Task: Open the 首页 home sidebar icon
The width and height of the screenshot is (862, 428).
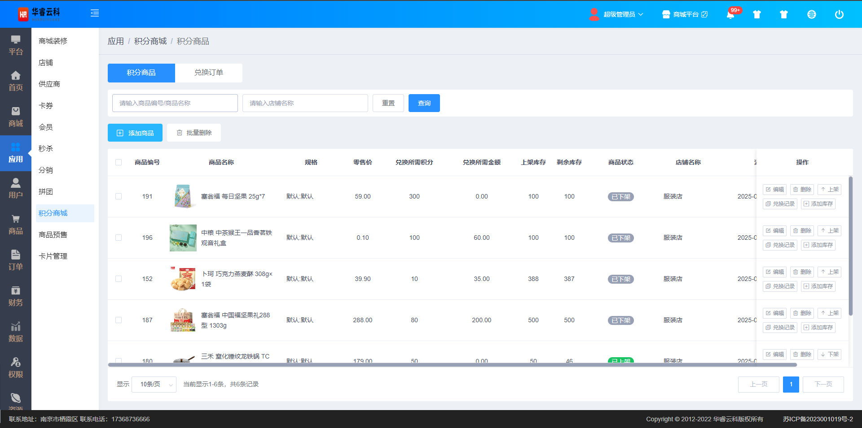Action: click(16, 81)
